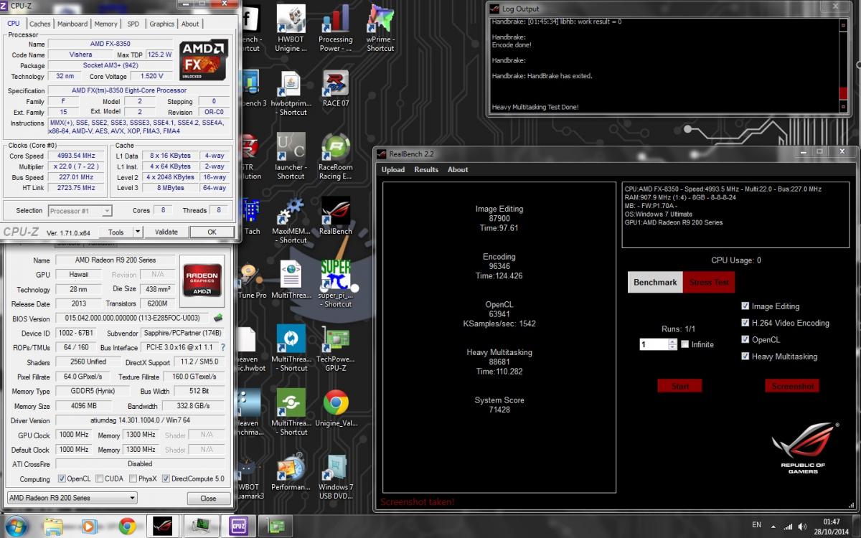Click the EN language indicator in the tray
861x538 pixels.
[756, 525]
